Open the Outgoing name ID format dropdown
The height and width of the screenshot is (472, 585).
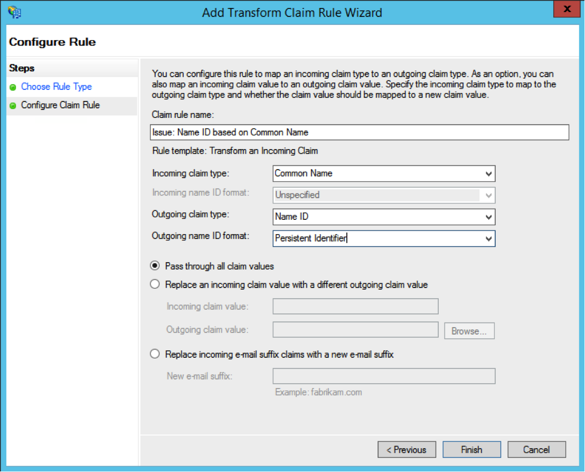(x=488, y=238)
